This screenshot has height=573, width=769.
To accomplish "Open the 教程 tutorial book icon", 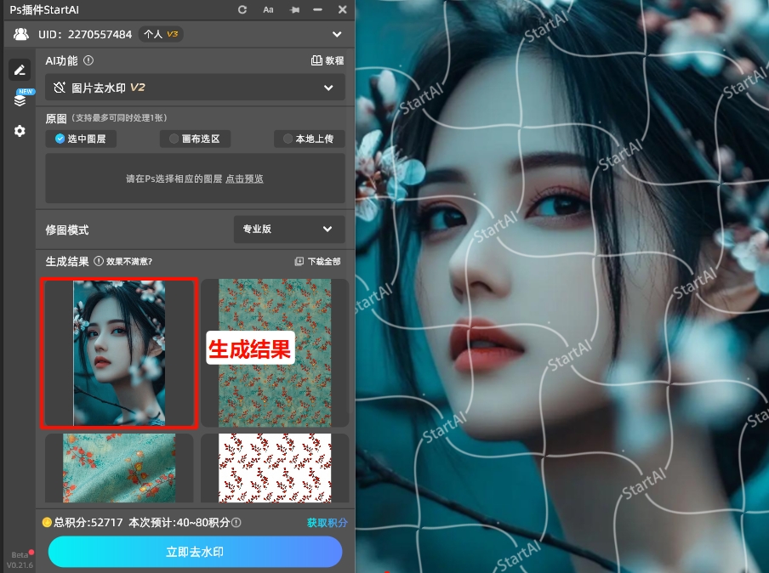I will (x=328, y=60).
